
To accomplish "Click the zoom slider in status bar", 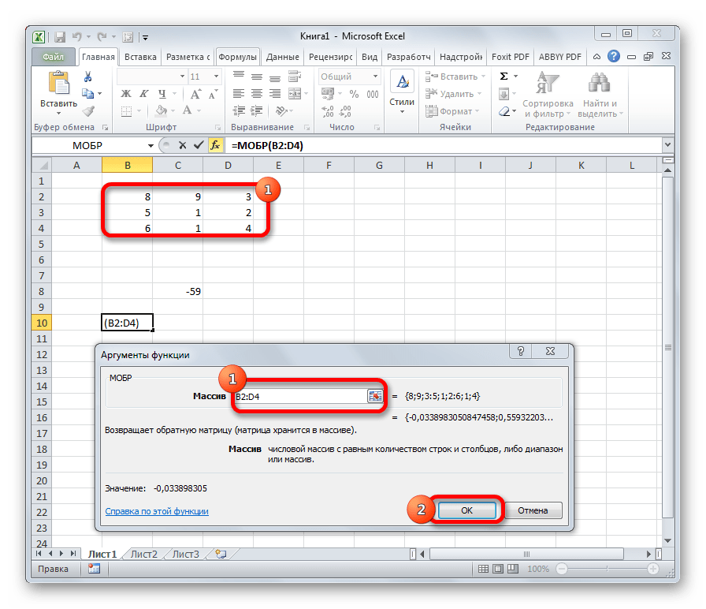I will pos(607,569).
